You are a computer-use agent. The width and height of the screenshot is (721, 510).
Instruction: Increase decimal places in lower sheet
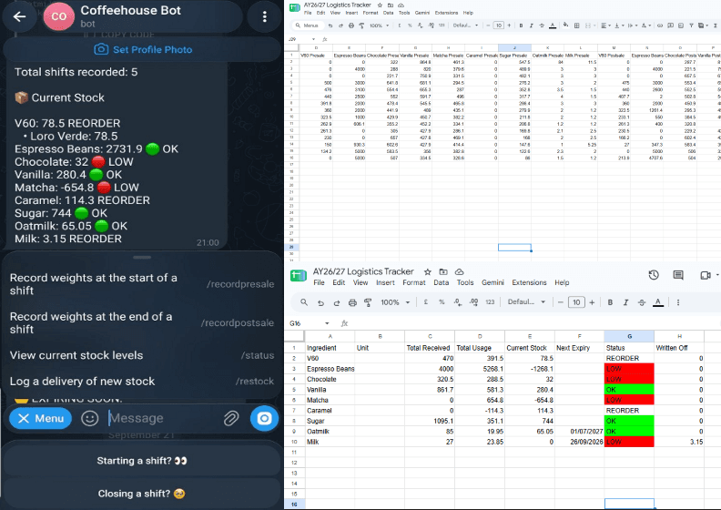point(473,302)
